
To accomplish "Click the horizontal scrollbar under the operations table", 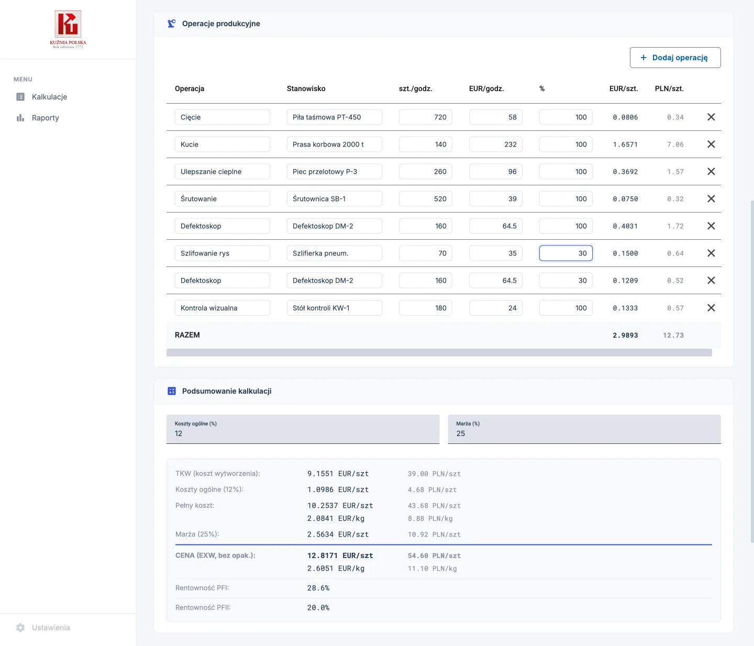I will tap(439, 353).
